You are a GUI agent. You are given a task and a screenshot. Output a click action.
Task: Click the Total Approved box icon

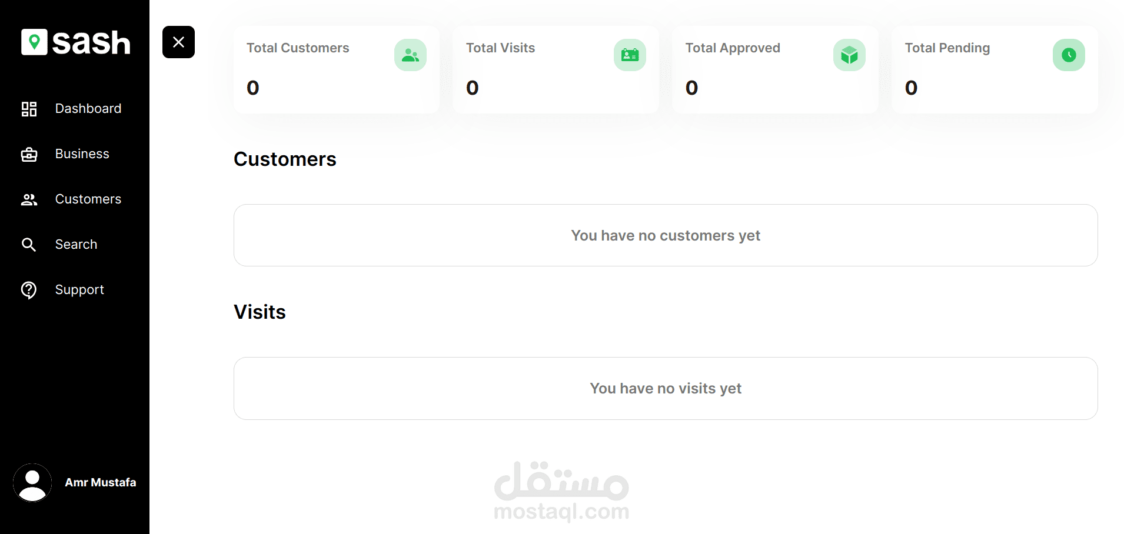pyautogui.click(x=849, y=55)
